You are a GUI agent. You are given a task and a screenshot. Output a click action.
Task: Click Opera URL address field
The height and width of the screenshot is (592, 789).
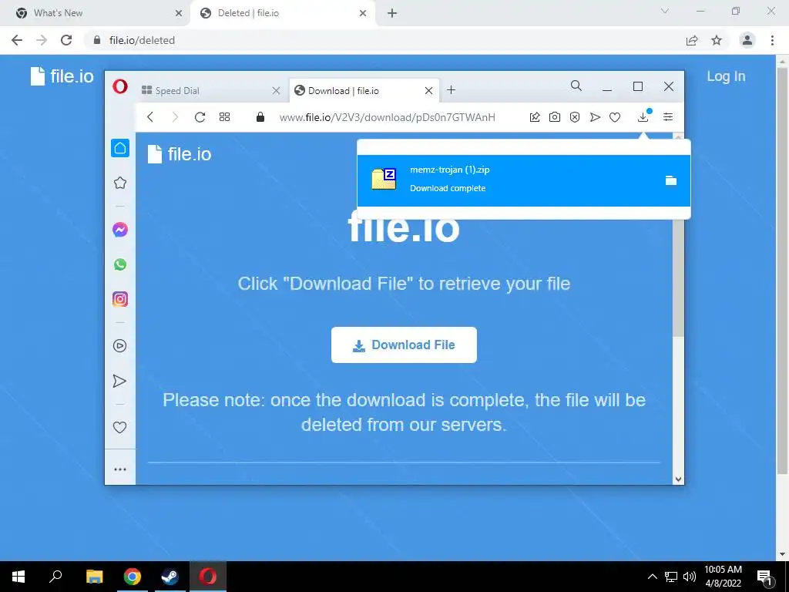coord(387,117)
